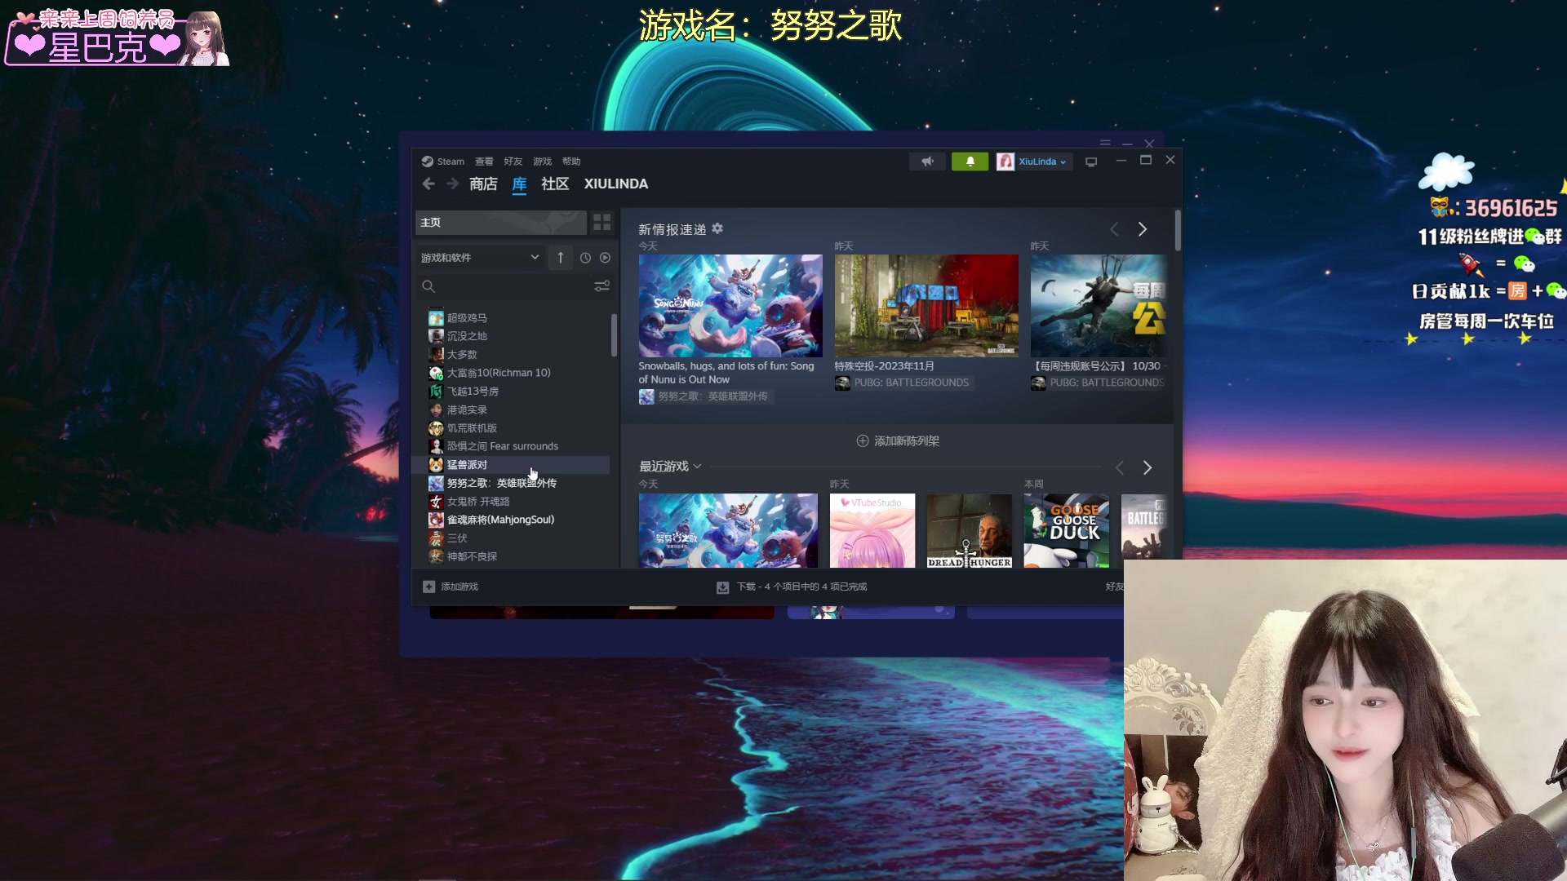Click the 努努之歌：英雄联盟外传 news tag
1567x881 pixels.
tap(706, 396)
